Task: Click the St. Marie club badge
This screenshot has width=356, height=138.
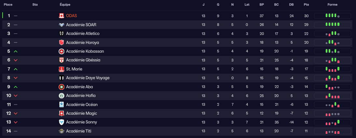Action: 61,69
